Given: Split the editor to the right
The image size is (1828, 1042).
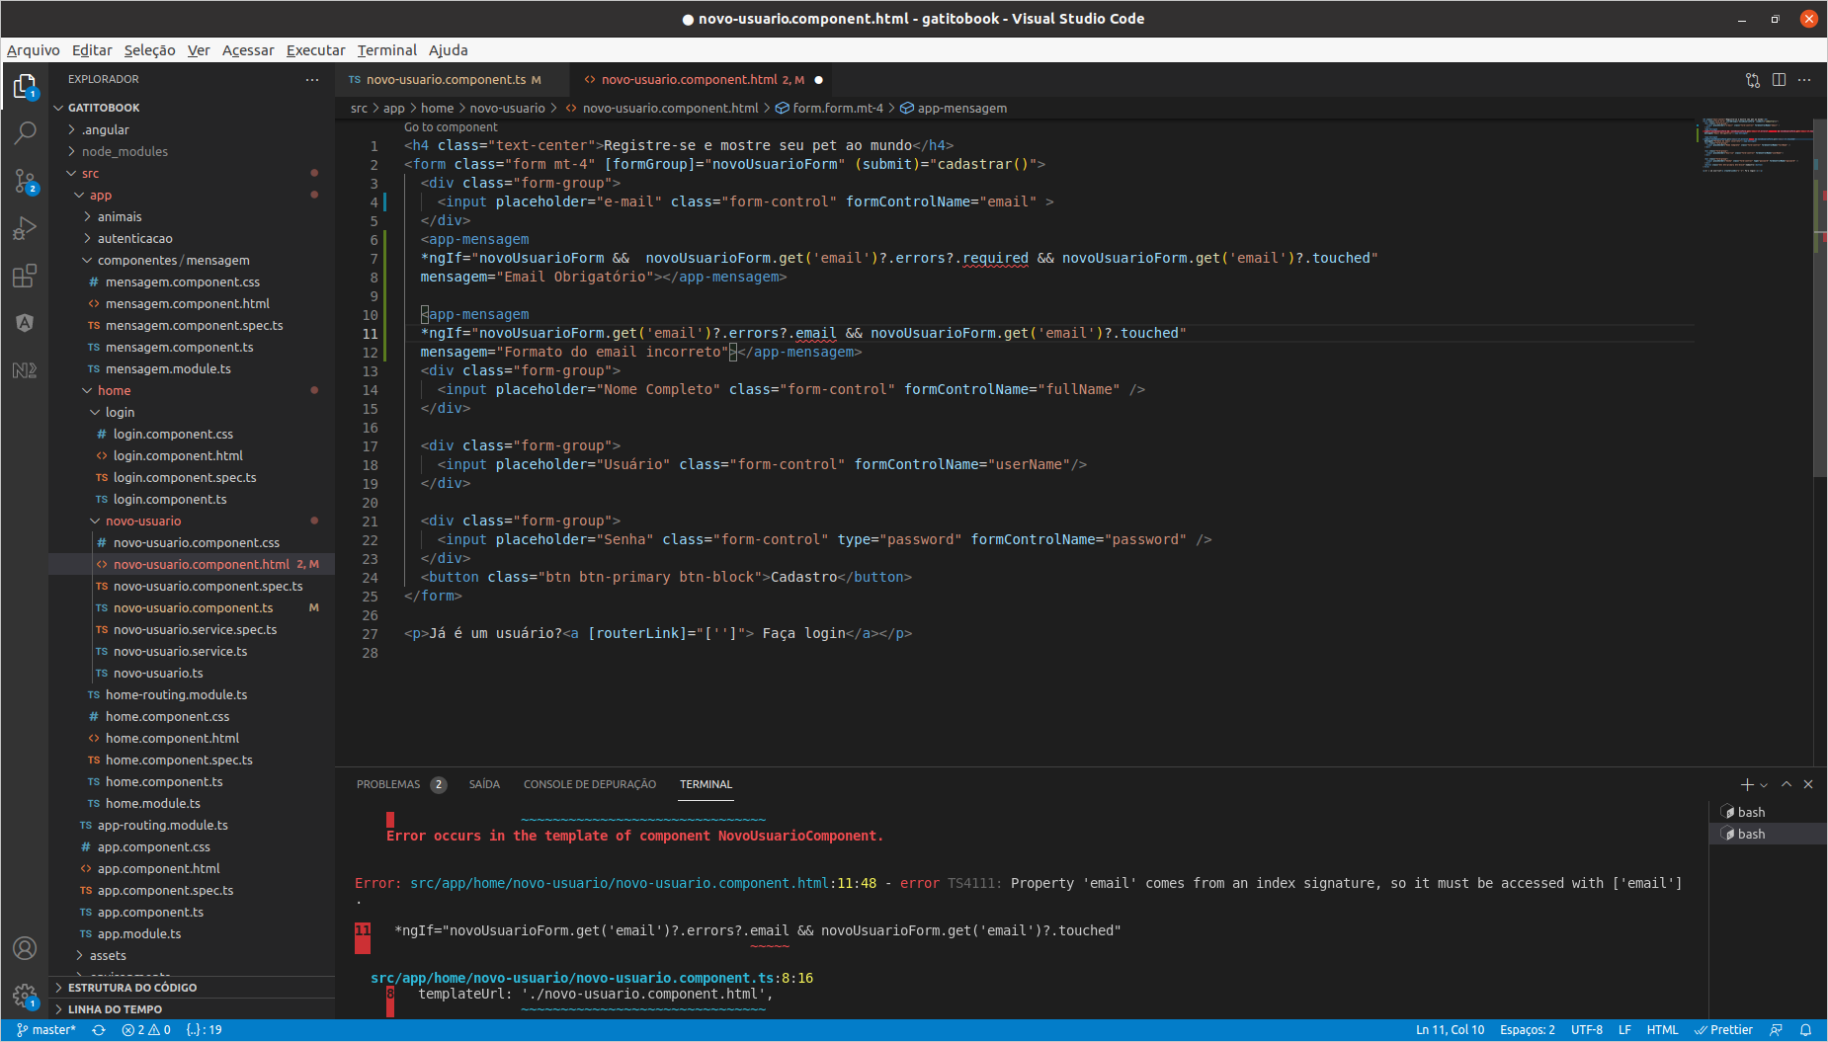Looking at the screenshot, I should 1779,80.
